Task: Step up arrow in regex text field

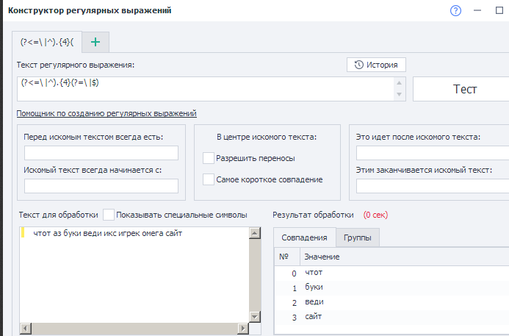Action: (x=400, y=83)
